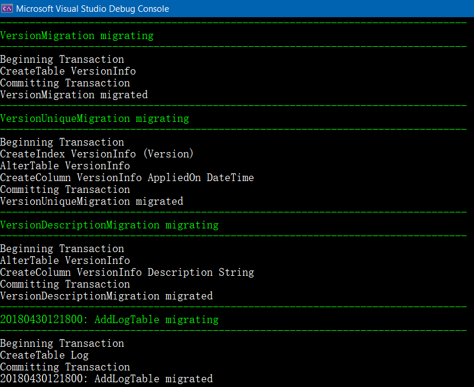Click the dashed separator line at console top
Image resolution: width=474 pixels, height=387 pixels.
pos(236,22)
